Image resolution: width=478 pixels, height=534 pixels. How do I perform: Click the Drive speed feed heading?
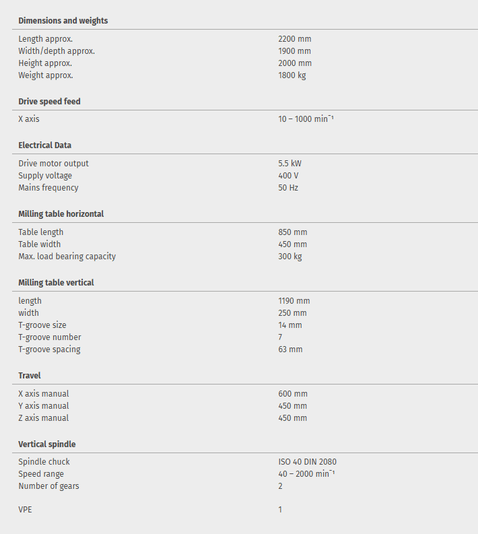pos(50,102)
